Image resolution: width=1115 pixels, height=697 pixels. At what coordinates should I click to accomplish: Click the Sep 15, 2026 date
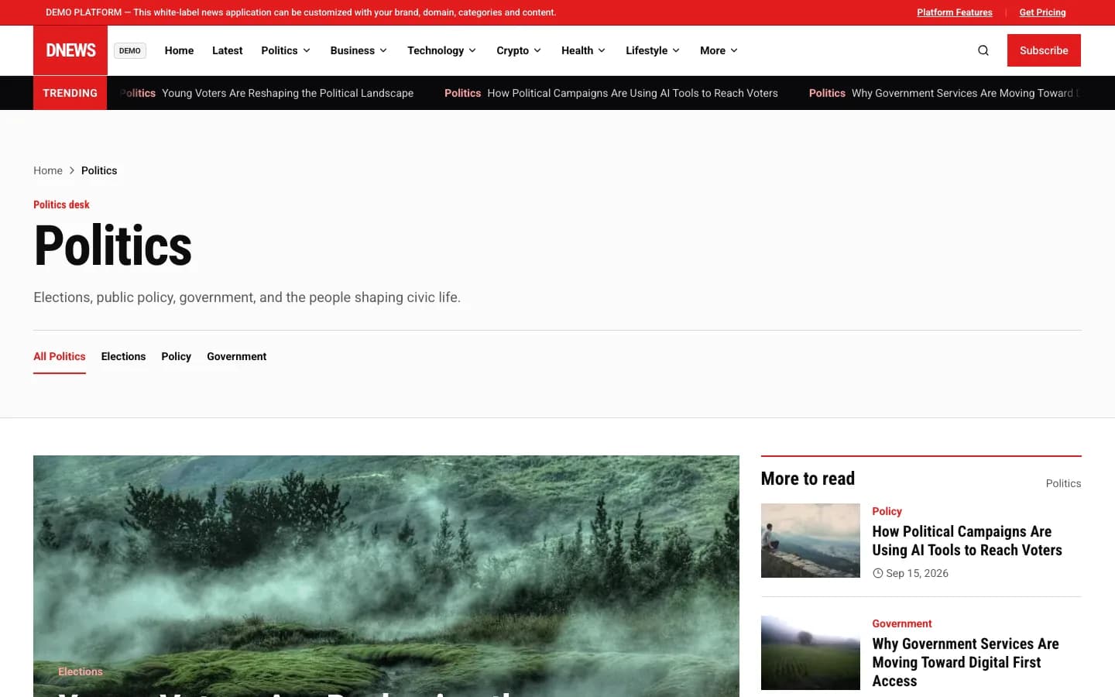(x=917, y=573)
